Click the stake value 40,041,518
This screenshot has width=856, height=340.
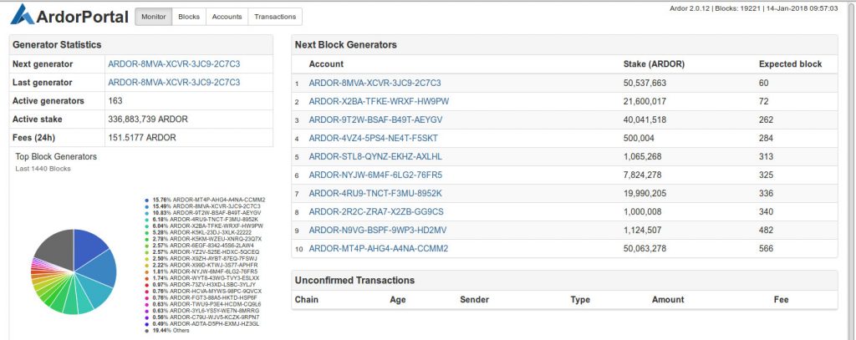645,120
